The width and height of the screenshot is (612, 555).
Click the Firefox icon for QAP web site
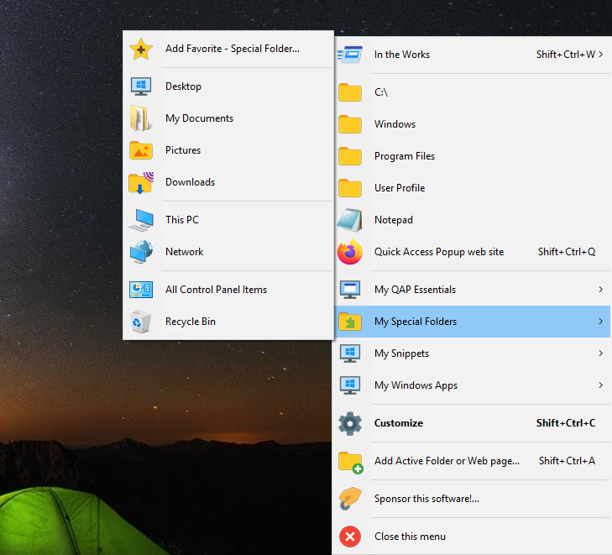click(350, 252)
